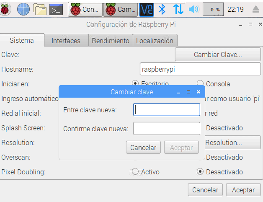Click the Hostname field containing raspberrypi
The width and height of the screenshot is (263, 202).
(200, 69)
